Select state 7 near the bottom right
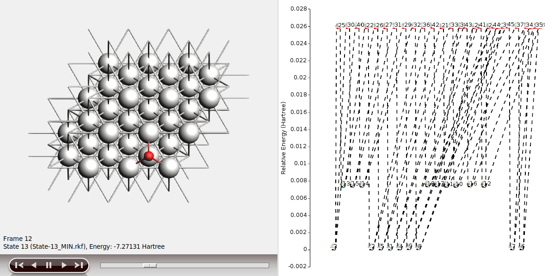 [512, 247]
